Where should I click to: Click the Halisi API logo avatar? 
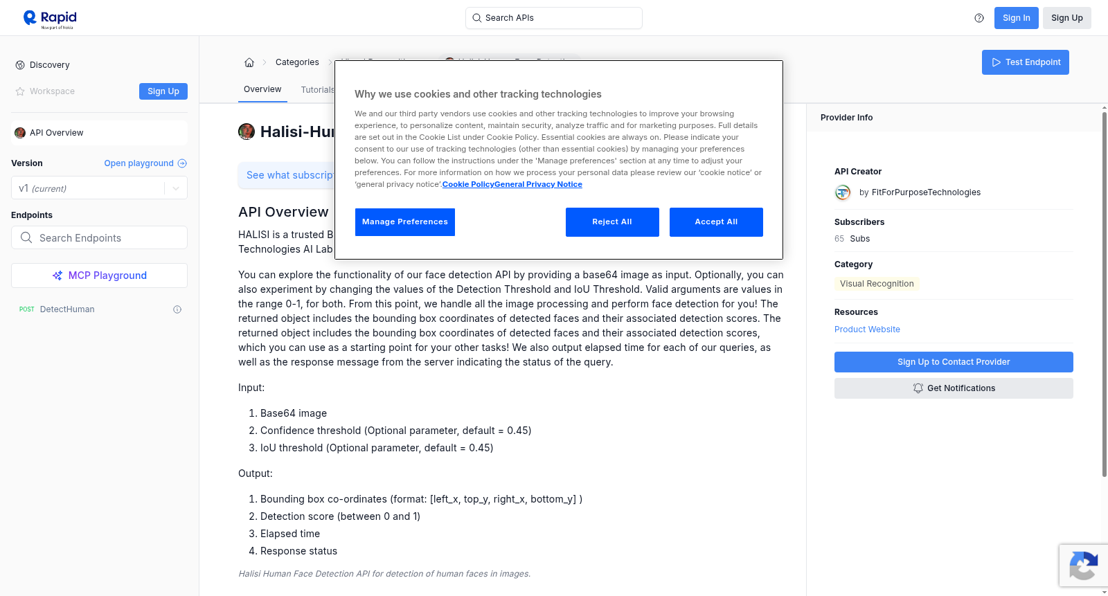pos(247,132)
